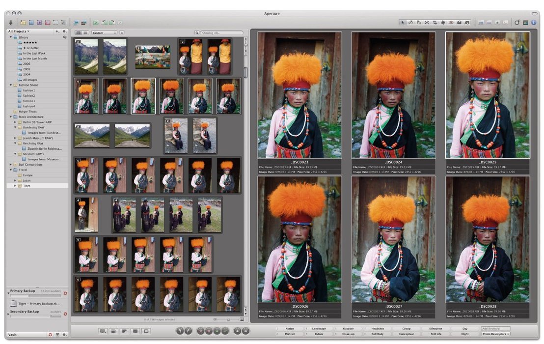Apply the Landscape keyword button
544x344 pixels.
click(x=319, y=329)
